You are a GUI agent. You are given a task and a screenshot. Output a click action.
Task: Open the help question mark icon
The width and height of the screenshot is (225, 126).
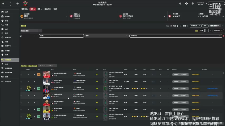coord(186,3)
